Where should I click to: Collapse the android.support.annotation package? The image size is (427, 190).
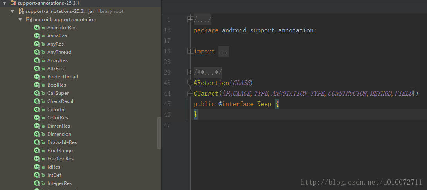tap(20, 20)
